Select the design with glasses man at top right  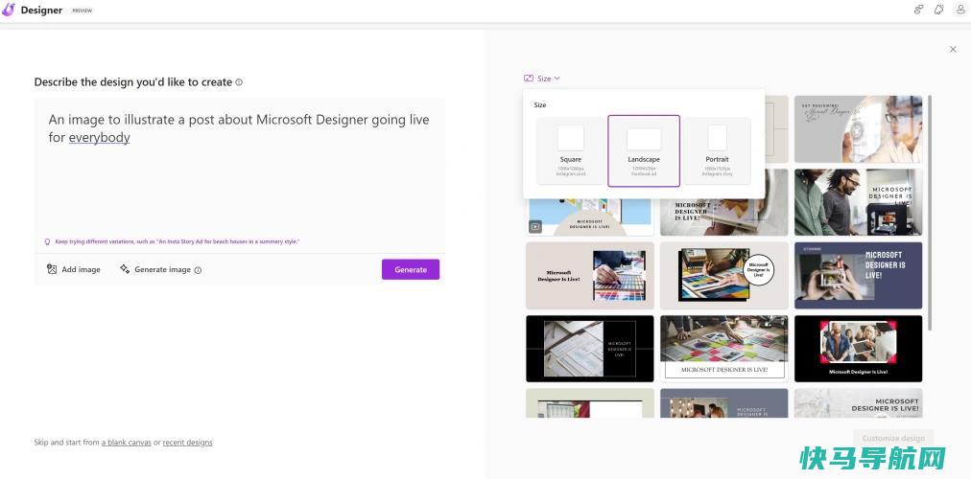pos(859,129)
